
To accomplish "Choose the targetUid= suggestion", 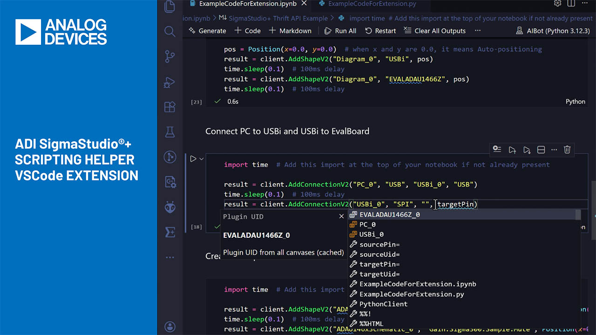I will 464,274.
